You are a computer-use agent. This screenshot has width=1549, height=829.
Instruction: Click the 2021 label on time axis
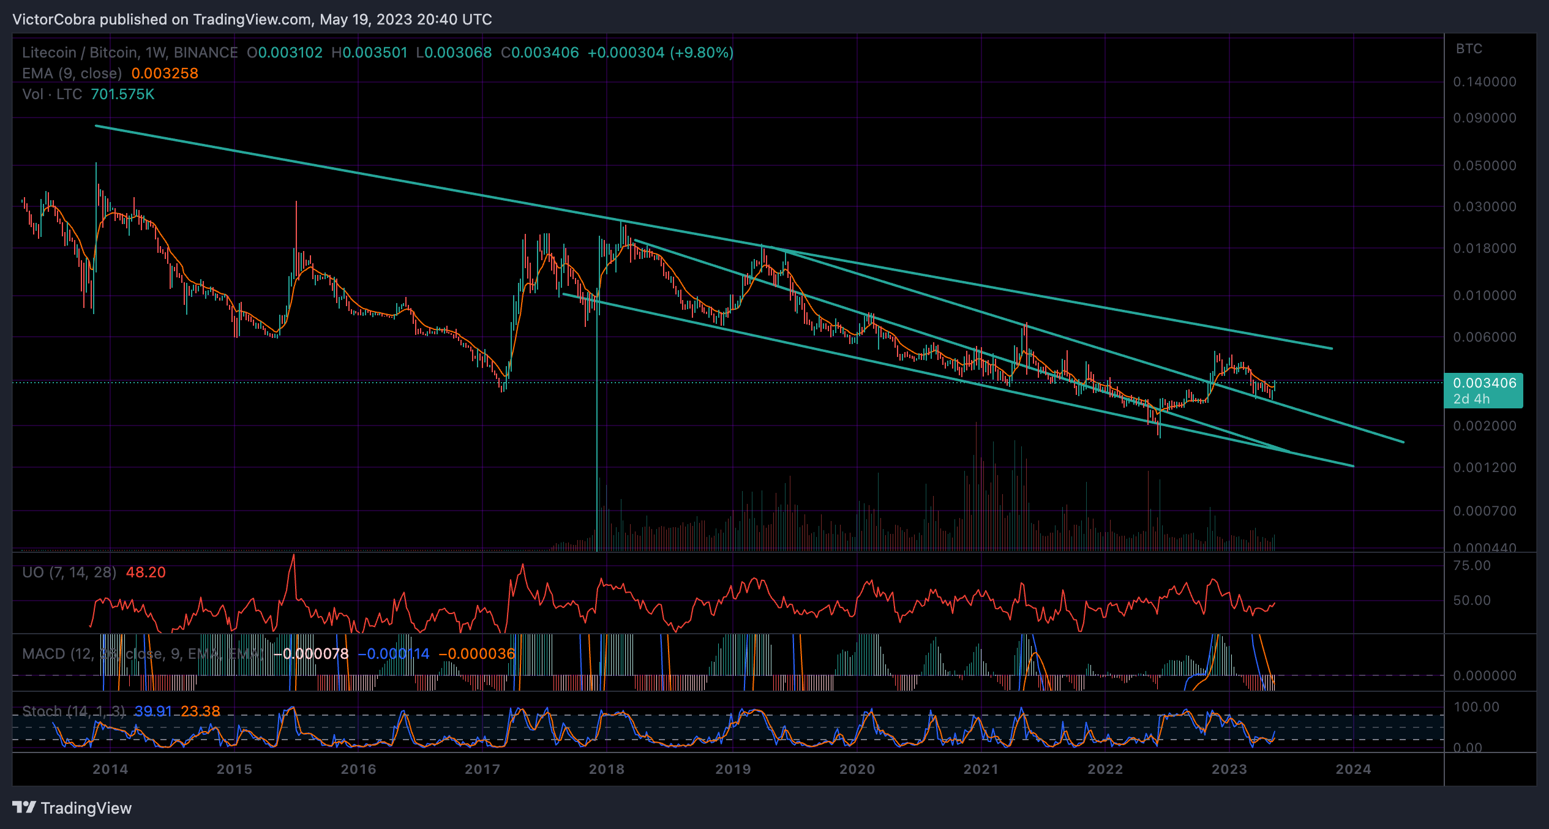(981, 770)
